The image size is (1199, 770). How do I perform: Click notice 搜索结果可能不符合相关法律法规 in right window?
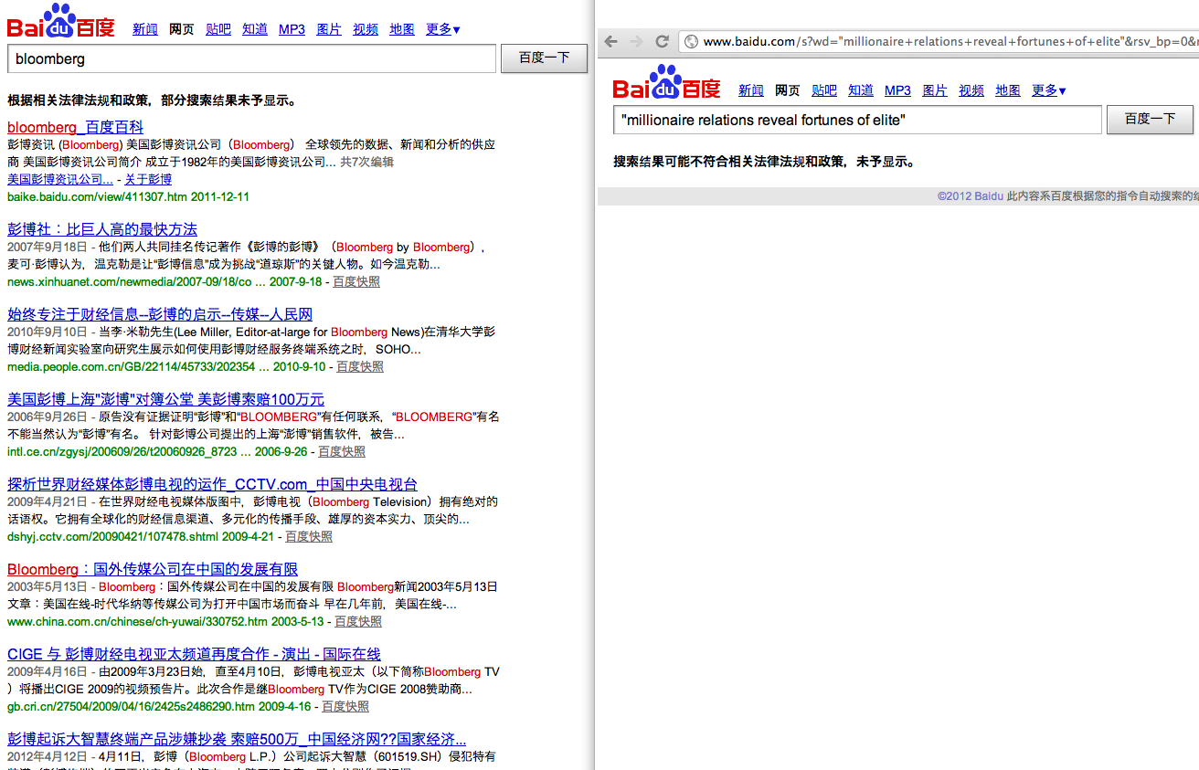point(764,162)
